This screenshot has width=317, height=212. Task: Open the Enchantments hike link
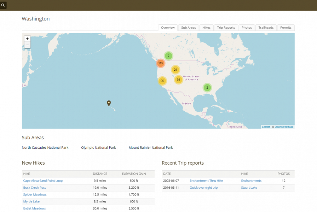click(x=251, y=181)
